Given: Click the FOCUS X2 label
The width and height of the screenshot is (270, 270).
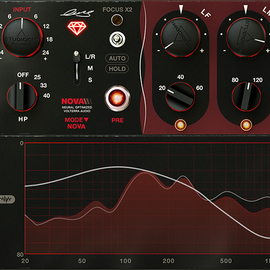Looking at the screenshot, I should (x=117, y=9).
